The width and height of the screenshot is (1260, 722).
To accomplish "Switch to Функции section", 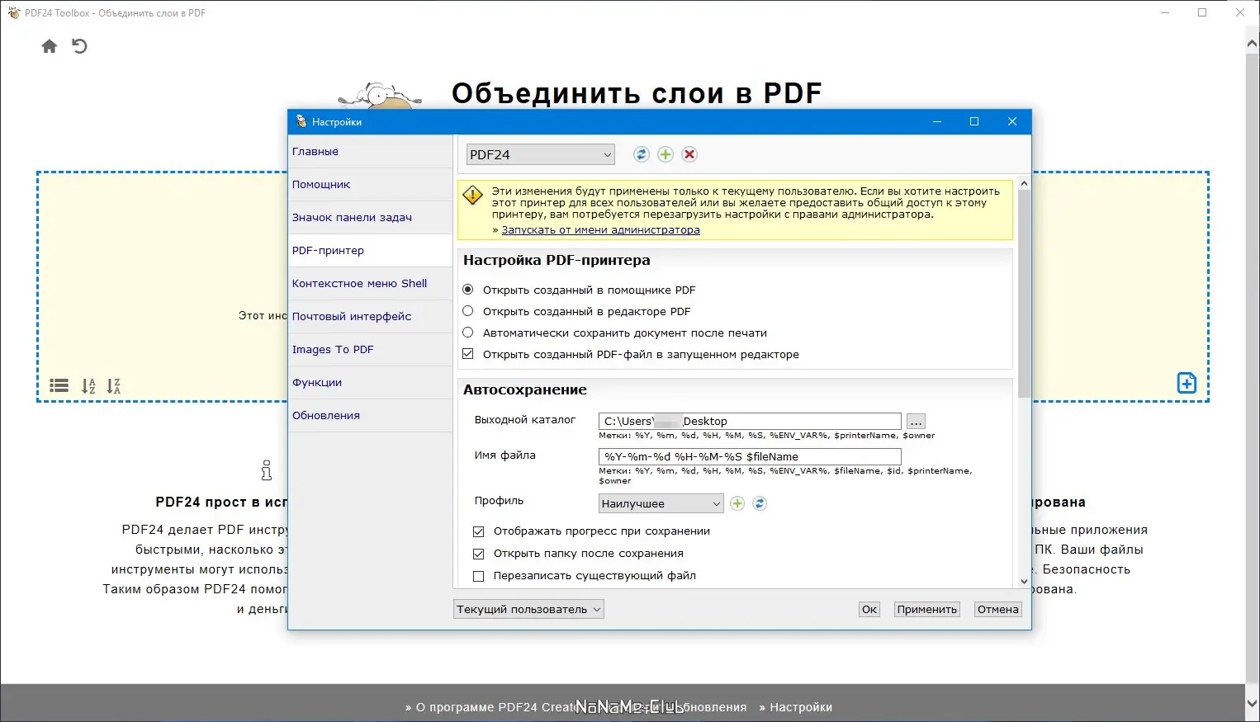I will [370, 383].
